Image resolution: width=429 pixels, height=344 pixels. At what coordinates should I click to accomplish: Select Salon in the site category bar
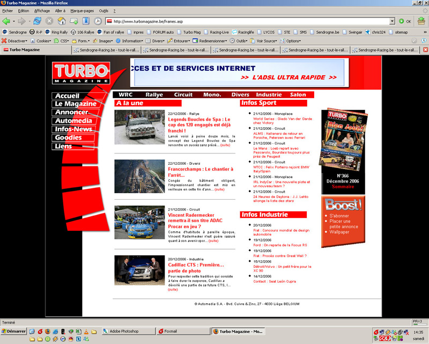point(298,95)
